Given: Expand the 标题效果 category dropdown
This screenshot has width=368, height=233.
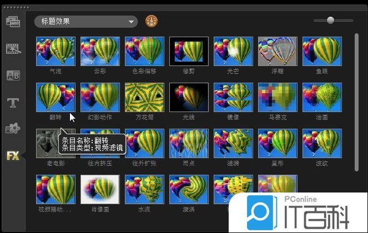Looking at the screenshot, I should click(86, 22).
